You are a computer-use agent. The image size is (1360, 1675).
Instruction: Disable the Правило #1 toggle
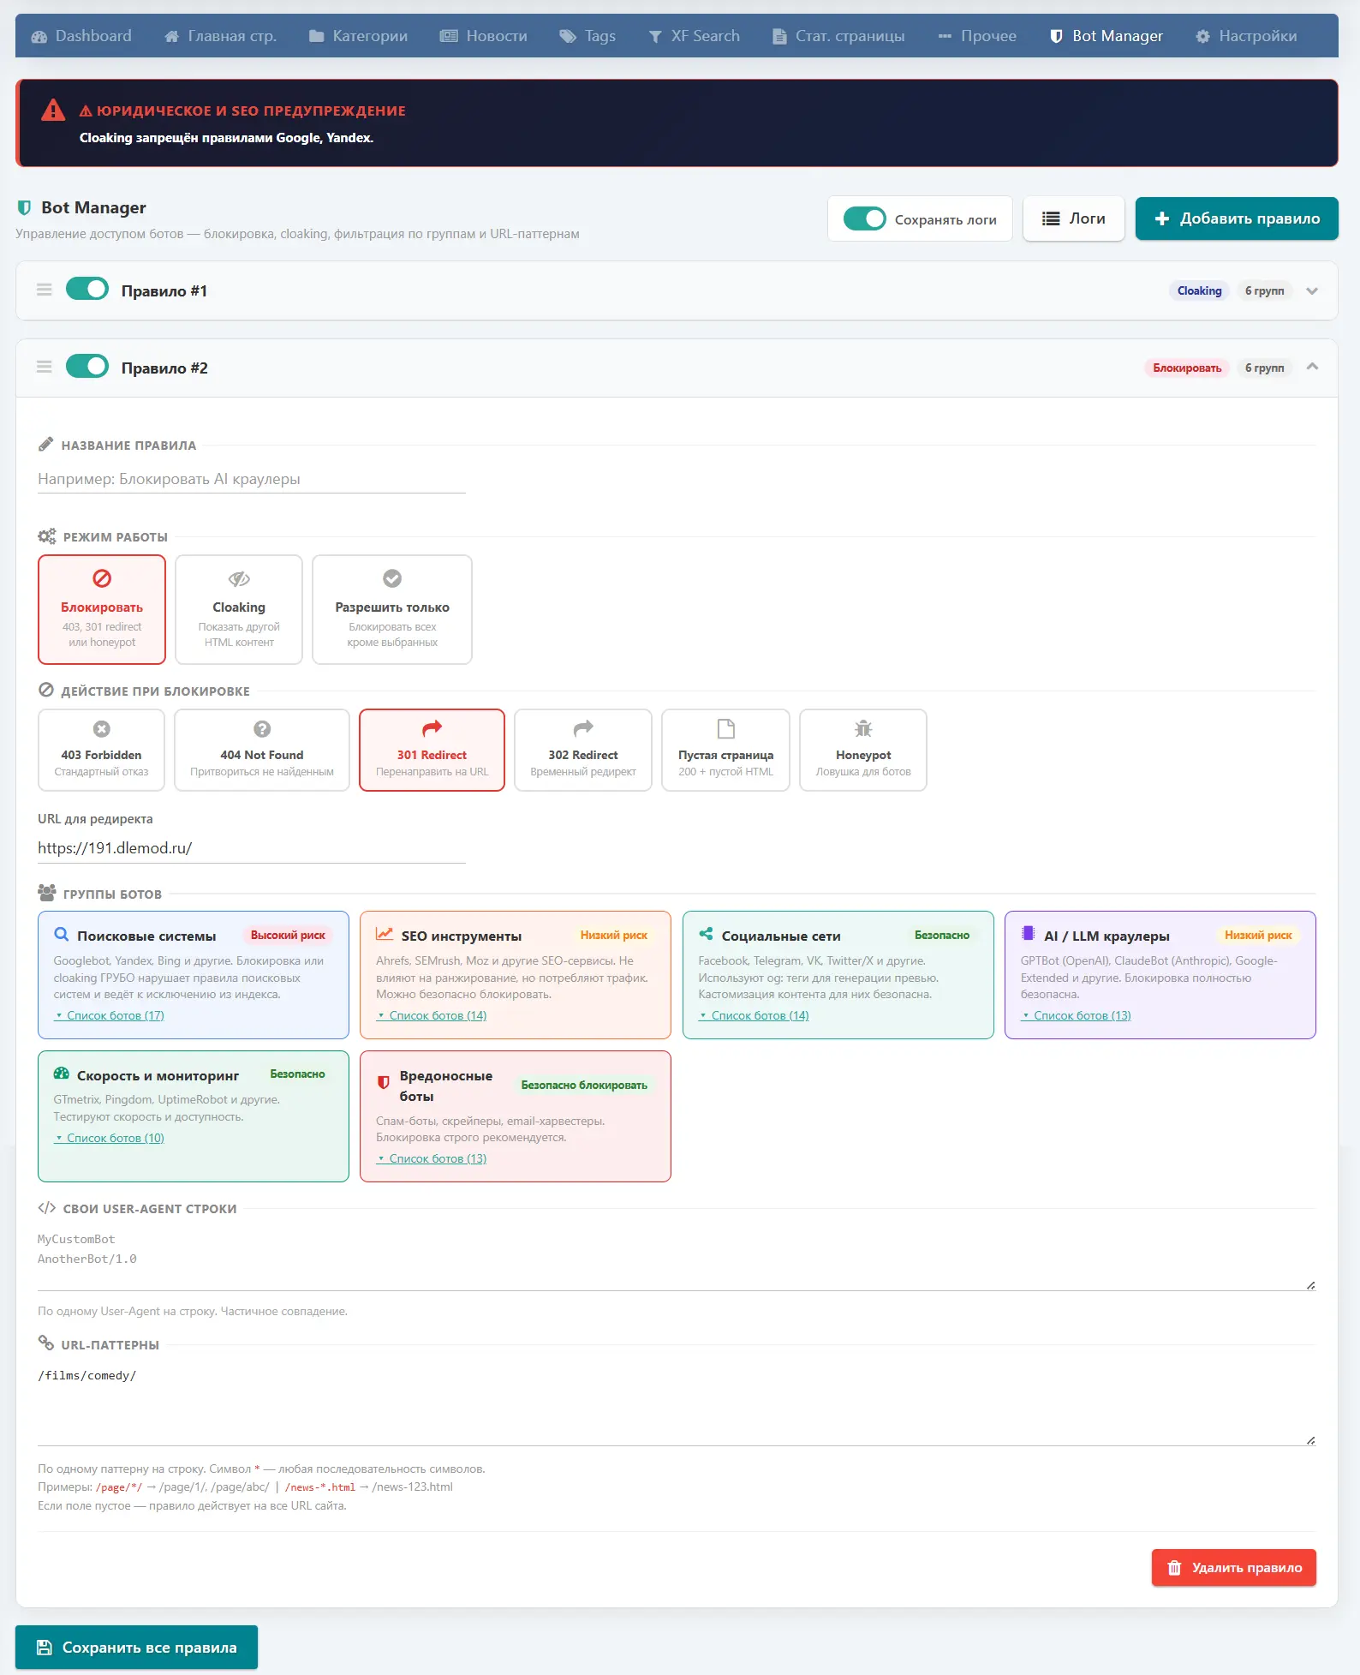87,290
